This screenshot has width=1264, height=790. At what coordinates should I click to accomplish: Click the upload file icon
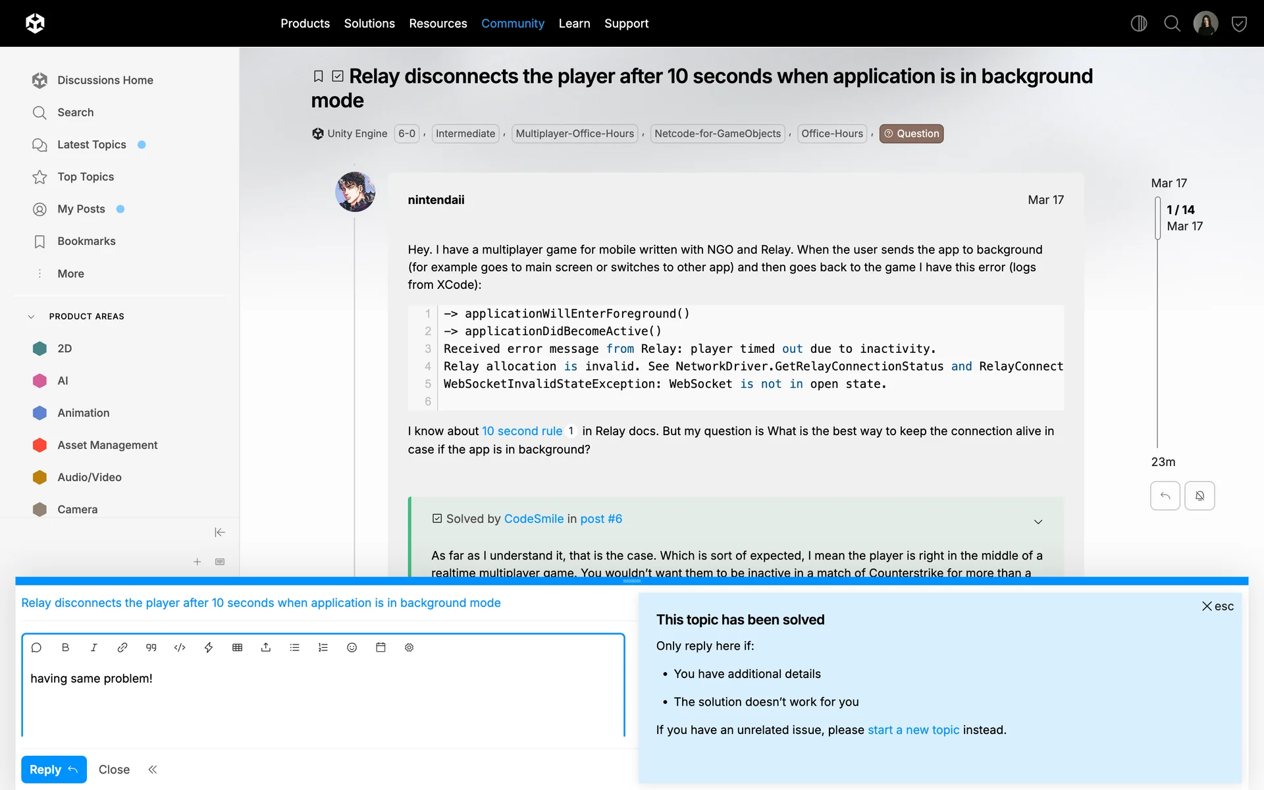[266, 648]
